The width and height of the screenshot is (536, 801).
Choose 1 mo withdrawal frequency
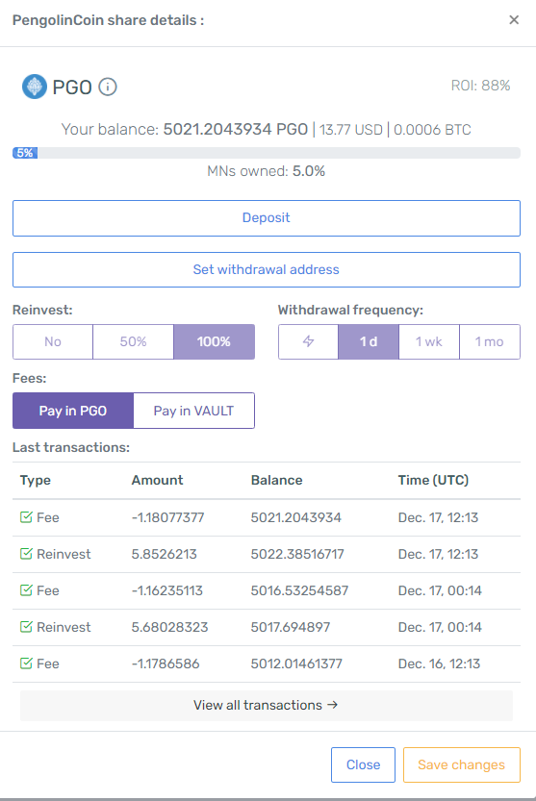coord(490,341)
